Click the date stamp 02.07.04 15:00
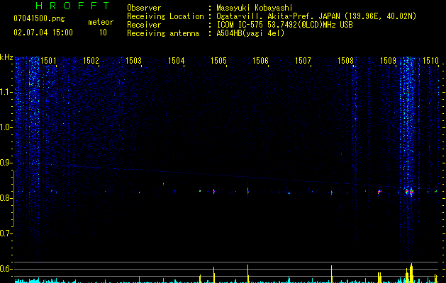Image resolution: width=446 pixels, height=283 pixels. point(43,33)
